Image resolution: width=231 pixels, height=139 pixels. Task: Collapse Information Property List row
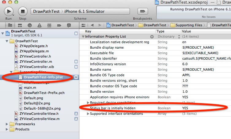click(x=83, y=36)
